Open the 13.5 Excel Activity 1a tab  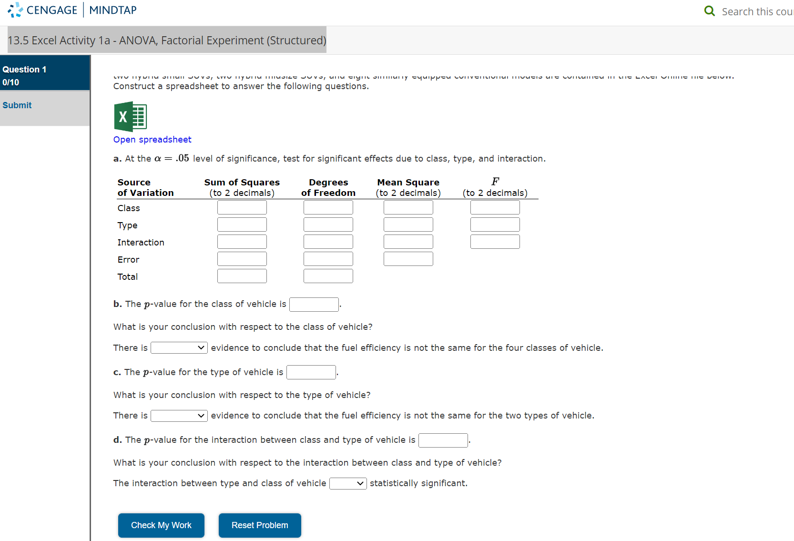[x=167, y=40]
